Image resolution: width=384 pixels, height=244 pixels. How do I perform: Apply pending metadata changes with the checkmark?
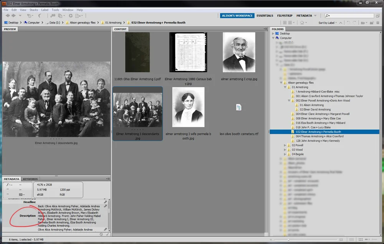[108, 234]
